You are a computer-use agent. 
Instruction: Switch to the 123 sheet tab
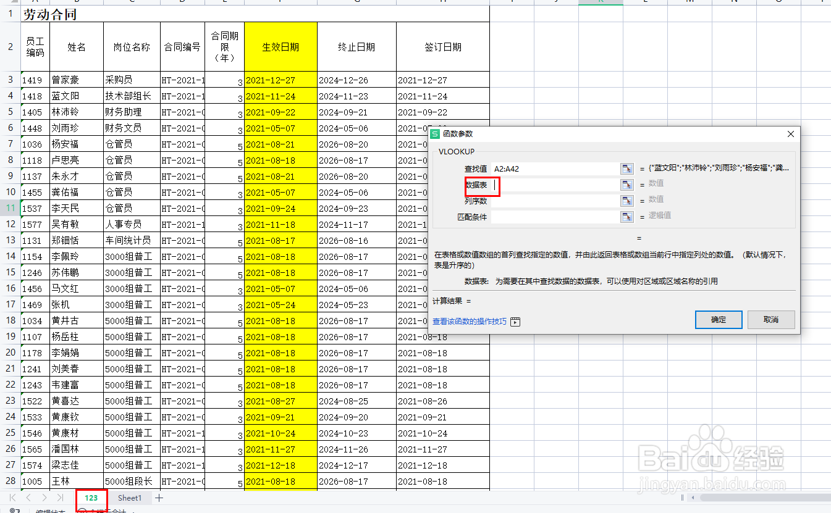91,498
